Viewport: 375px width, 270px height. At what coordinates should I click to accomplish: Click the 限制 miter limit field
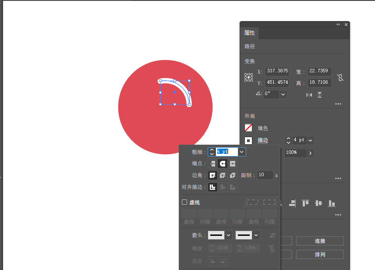pos(265,175)
